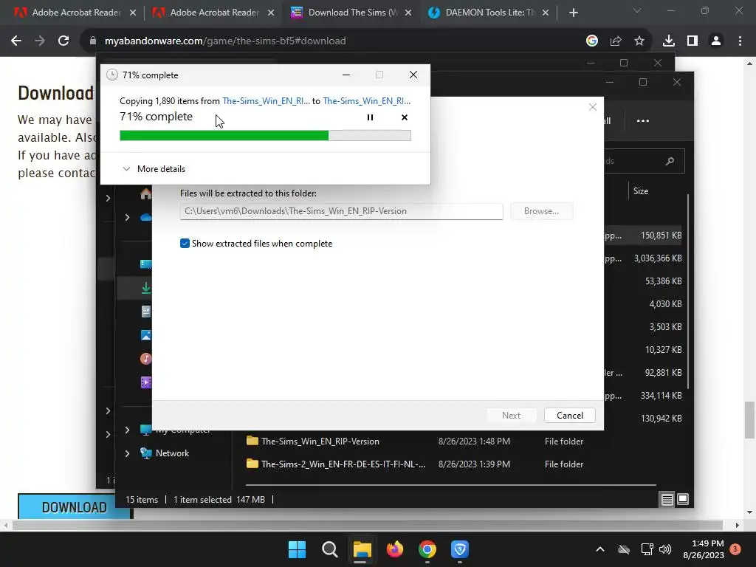Open Downloads in Explorer navigation pane
This screenshot has height=567, width=756.
(145, 288)
